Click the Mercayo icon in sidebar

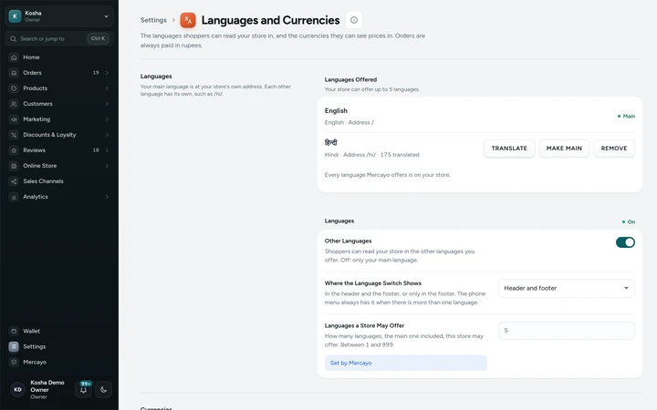(14, 362)
